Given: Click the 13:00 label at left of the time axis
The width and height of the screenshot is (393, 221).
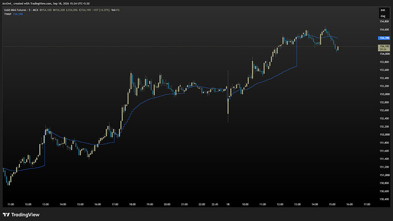Looking at the screenshot, I should (x=46, y=204).
